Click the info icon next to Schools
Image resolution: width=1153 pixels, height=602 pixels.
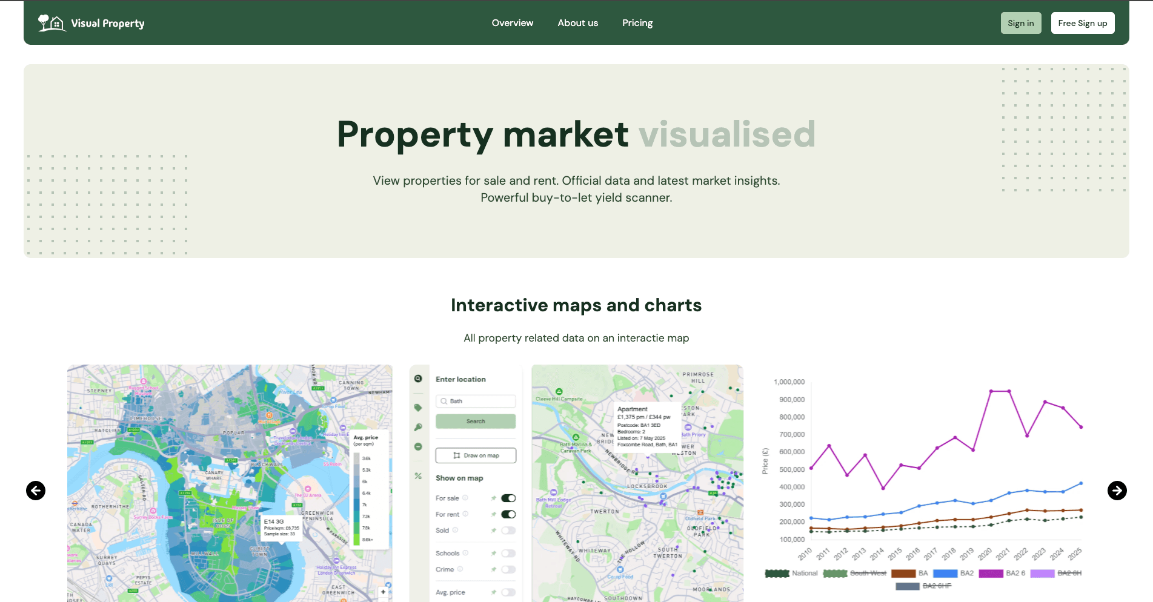pos(465,553)
